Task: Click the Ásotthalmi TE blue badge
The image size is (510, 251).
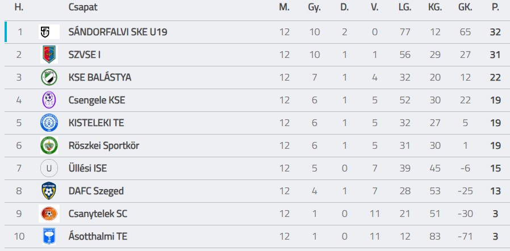Action: (x=49, y=236)
